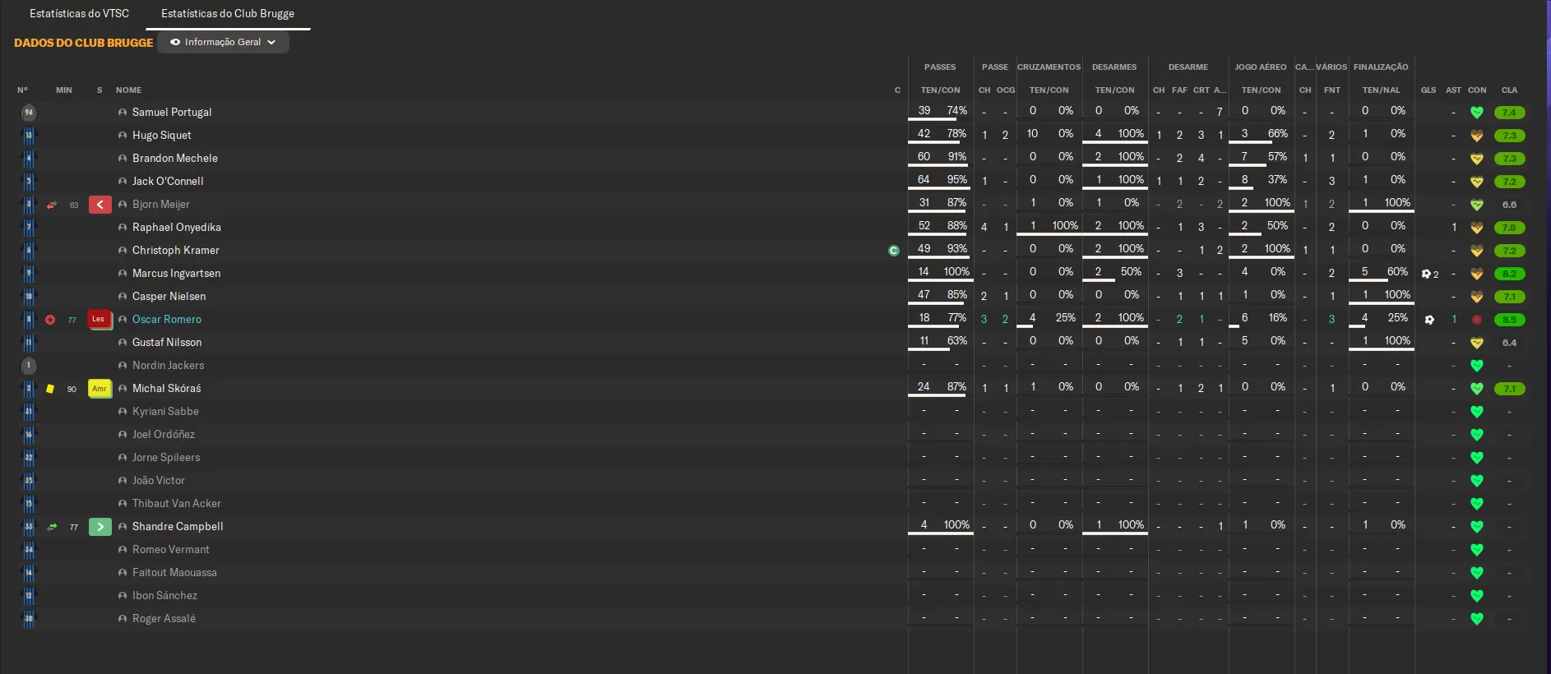The height and width of the screenshot is (674, 1551).
Task: Open Marcus Ingvartsen's player profile
Action: [x=177, y=274]
